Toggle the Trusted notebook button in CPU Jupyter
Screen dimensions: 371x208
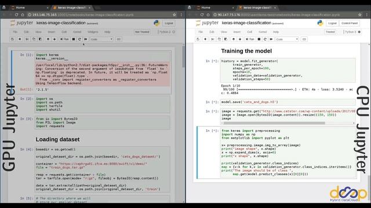[330, 32]
